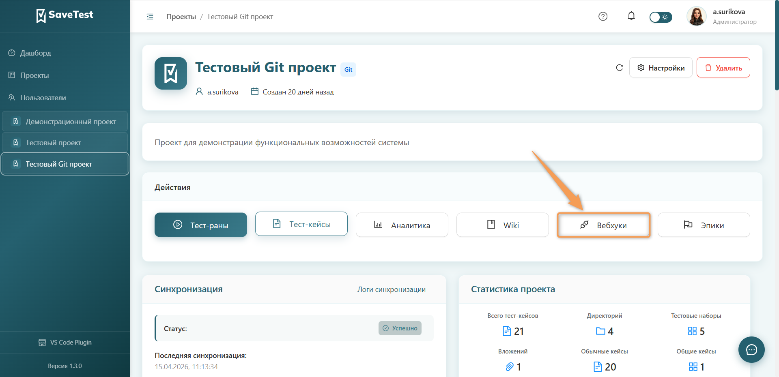
Task: Open Эпики
Action: coord(704,225)
